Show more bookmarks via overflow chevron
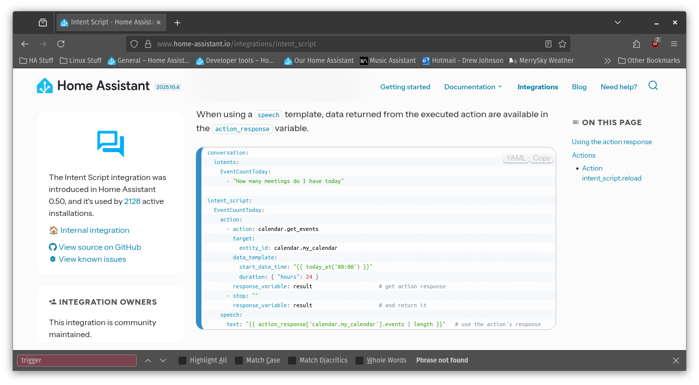699x385 pixels. (607, 61)
